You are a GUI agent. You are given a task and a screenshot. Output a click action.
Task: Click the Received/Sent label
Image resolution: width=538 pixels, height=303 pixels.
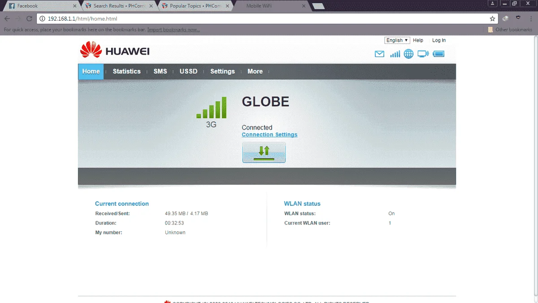pos(113,214)
